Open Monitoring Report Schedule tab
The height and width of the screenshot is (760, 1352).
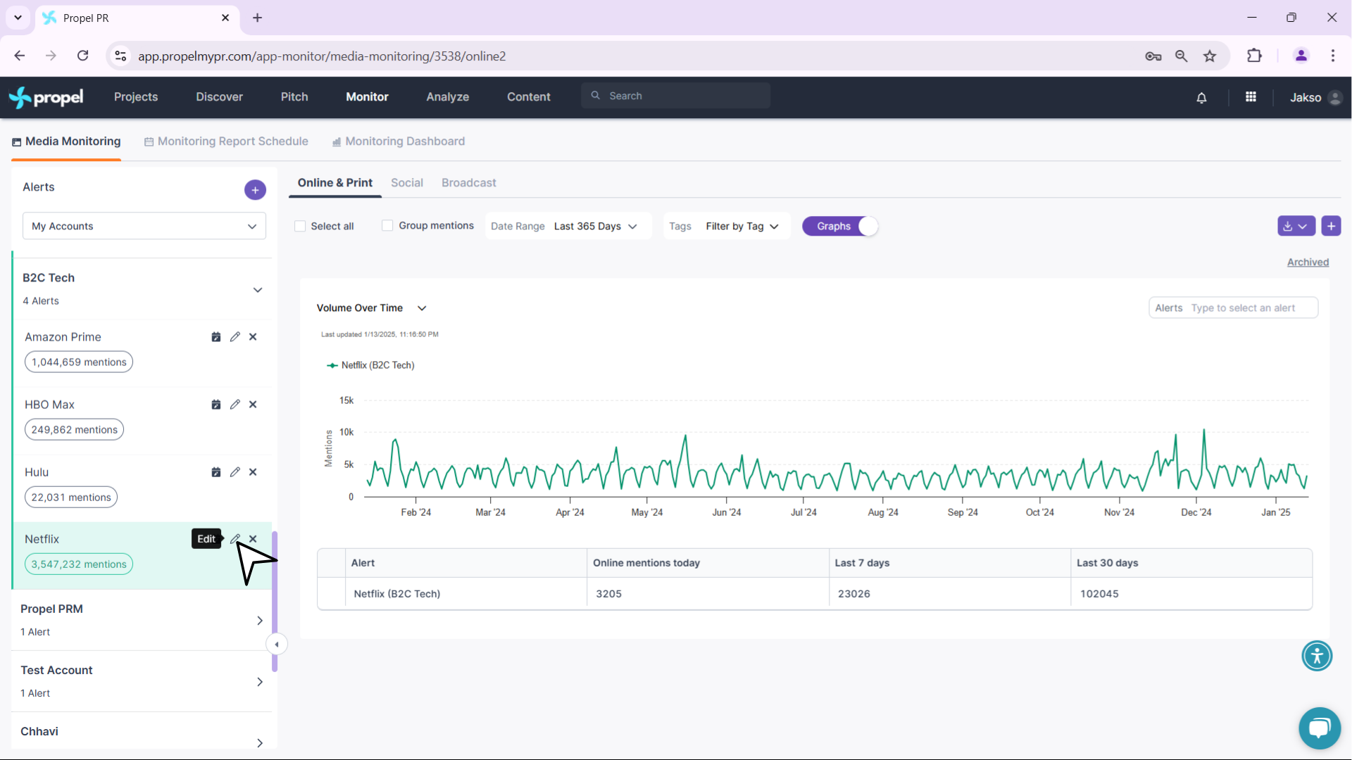click(x=226, y=141)
